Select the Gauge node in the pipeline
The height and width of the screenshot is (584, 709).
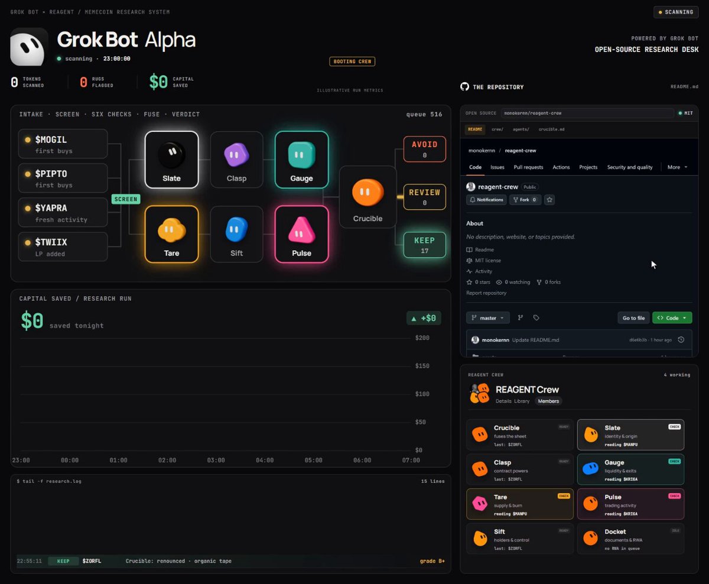301,160
